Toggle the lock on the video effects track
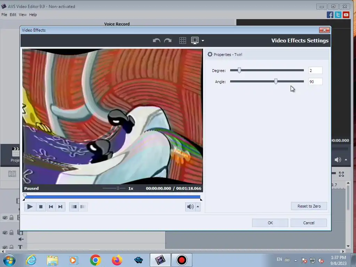The image size is (356, 267). pyautogui.click(x=11, y=218)
